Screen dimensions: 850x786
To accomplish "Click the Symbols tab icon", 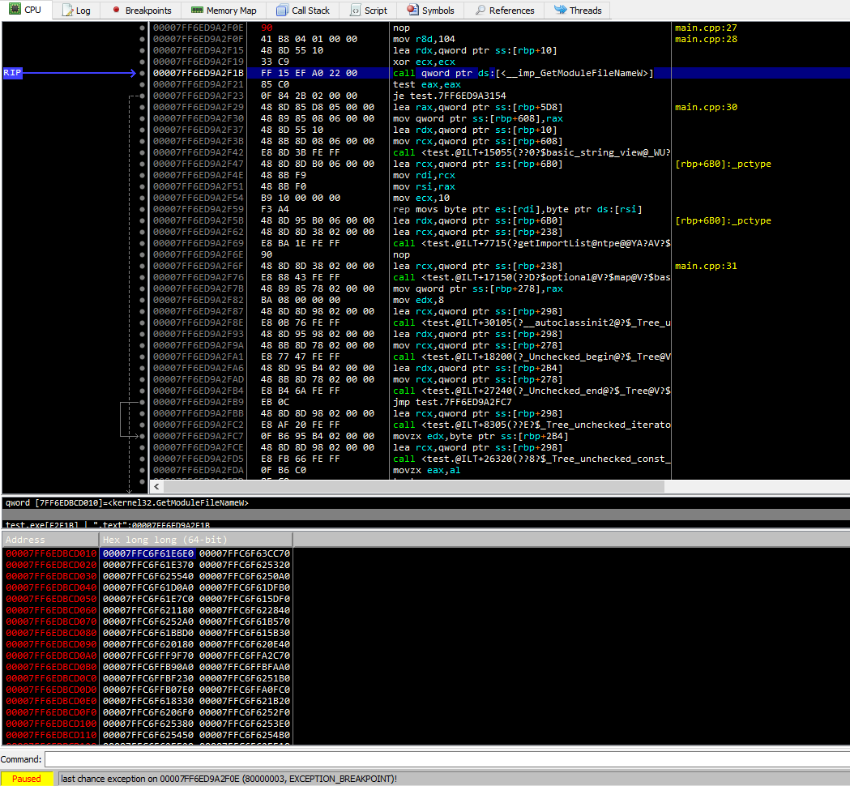I will pos(413,11).
